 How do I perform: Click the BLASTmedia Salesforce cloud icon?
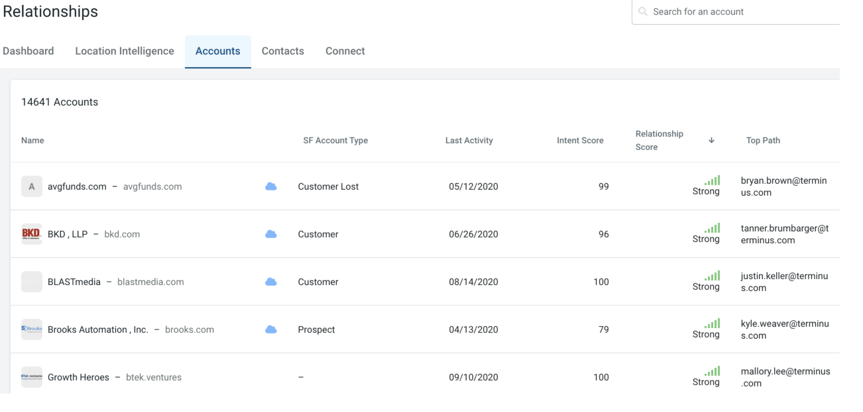271,282
